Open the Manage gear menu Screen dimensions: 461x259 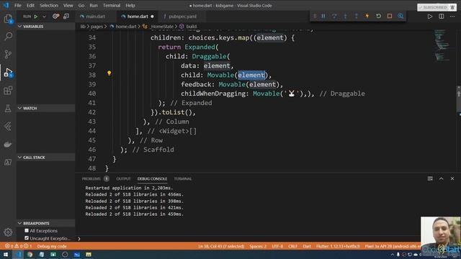[8, 232]
